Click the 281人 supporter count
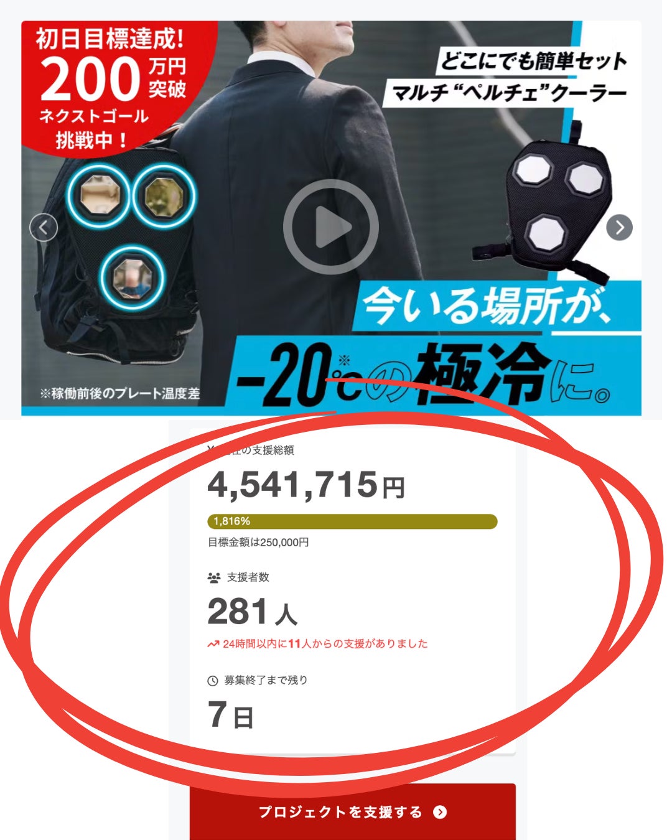 pyautogui.click(x=252, y=612)
